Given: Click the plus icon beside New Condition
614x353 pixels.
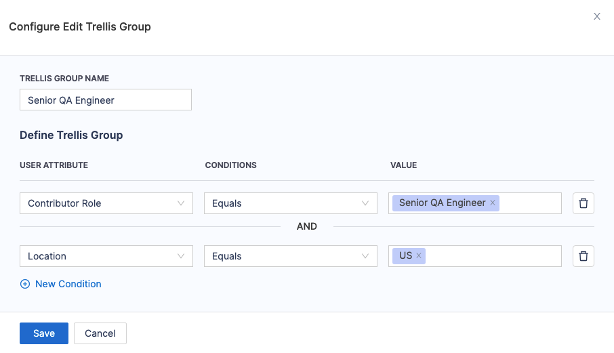Looking at the screenshot, I should point(25,285).
